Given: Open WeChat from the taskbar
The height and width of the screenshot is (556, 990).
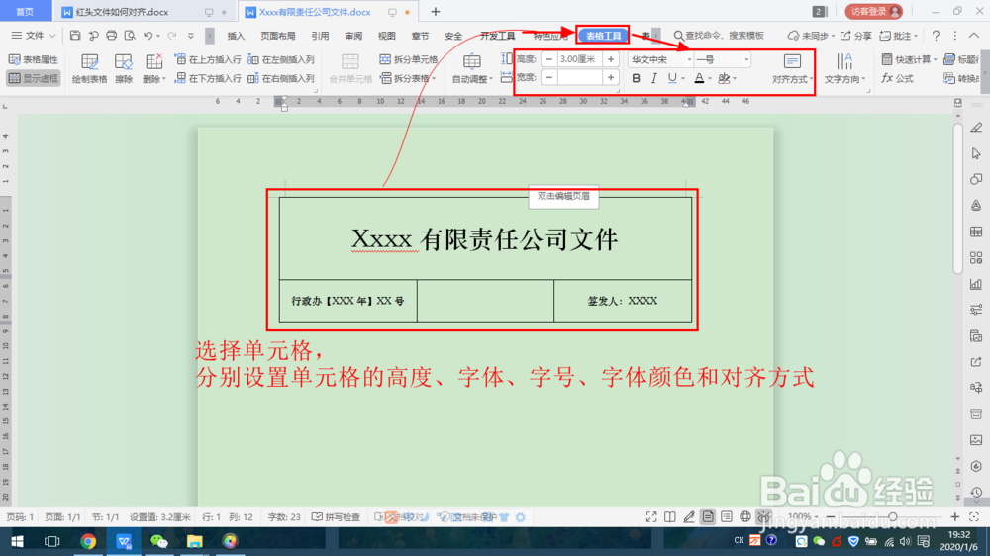Looking at the screenshot, I should click(158, 541).
